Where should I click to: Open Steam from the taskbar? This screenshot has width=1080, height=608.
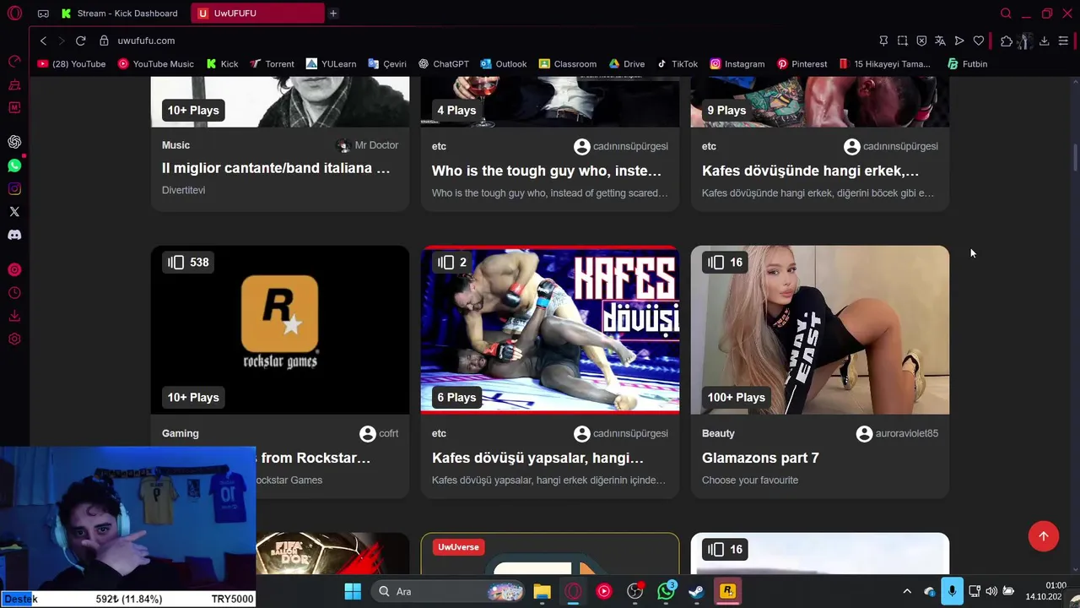[x=696, y=591]
